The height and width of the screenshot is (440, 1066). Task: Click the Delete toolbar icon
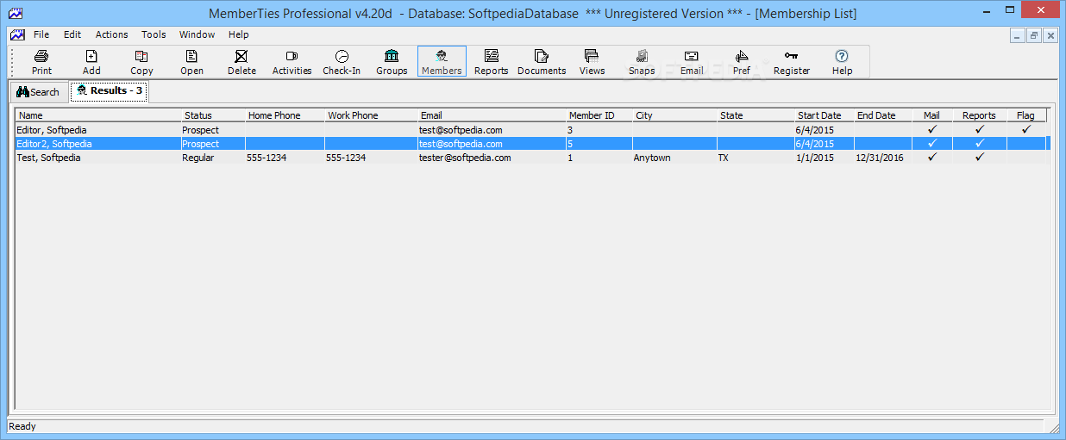[x=241, y=62]
